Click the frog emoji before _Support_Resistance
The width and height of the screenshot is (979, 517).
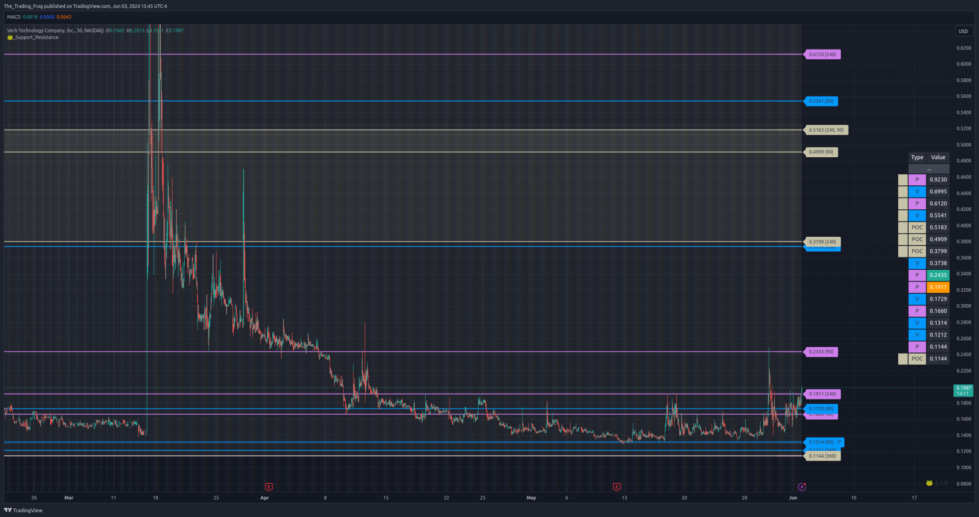10,37
